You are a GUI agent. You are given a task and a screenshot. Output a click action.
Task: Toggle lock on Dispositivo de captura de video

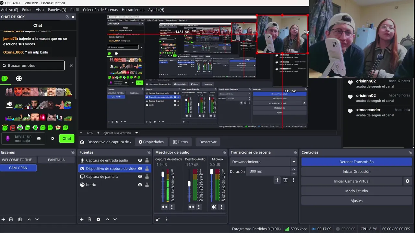click(x=147, y=168)
